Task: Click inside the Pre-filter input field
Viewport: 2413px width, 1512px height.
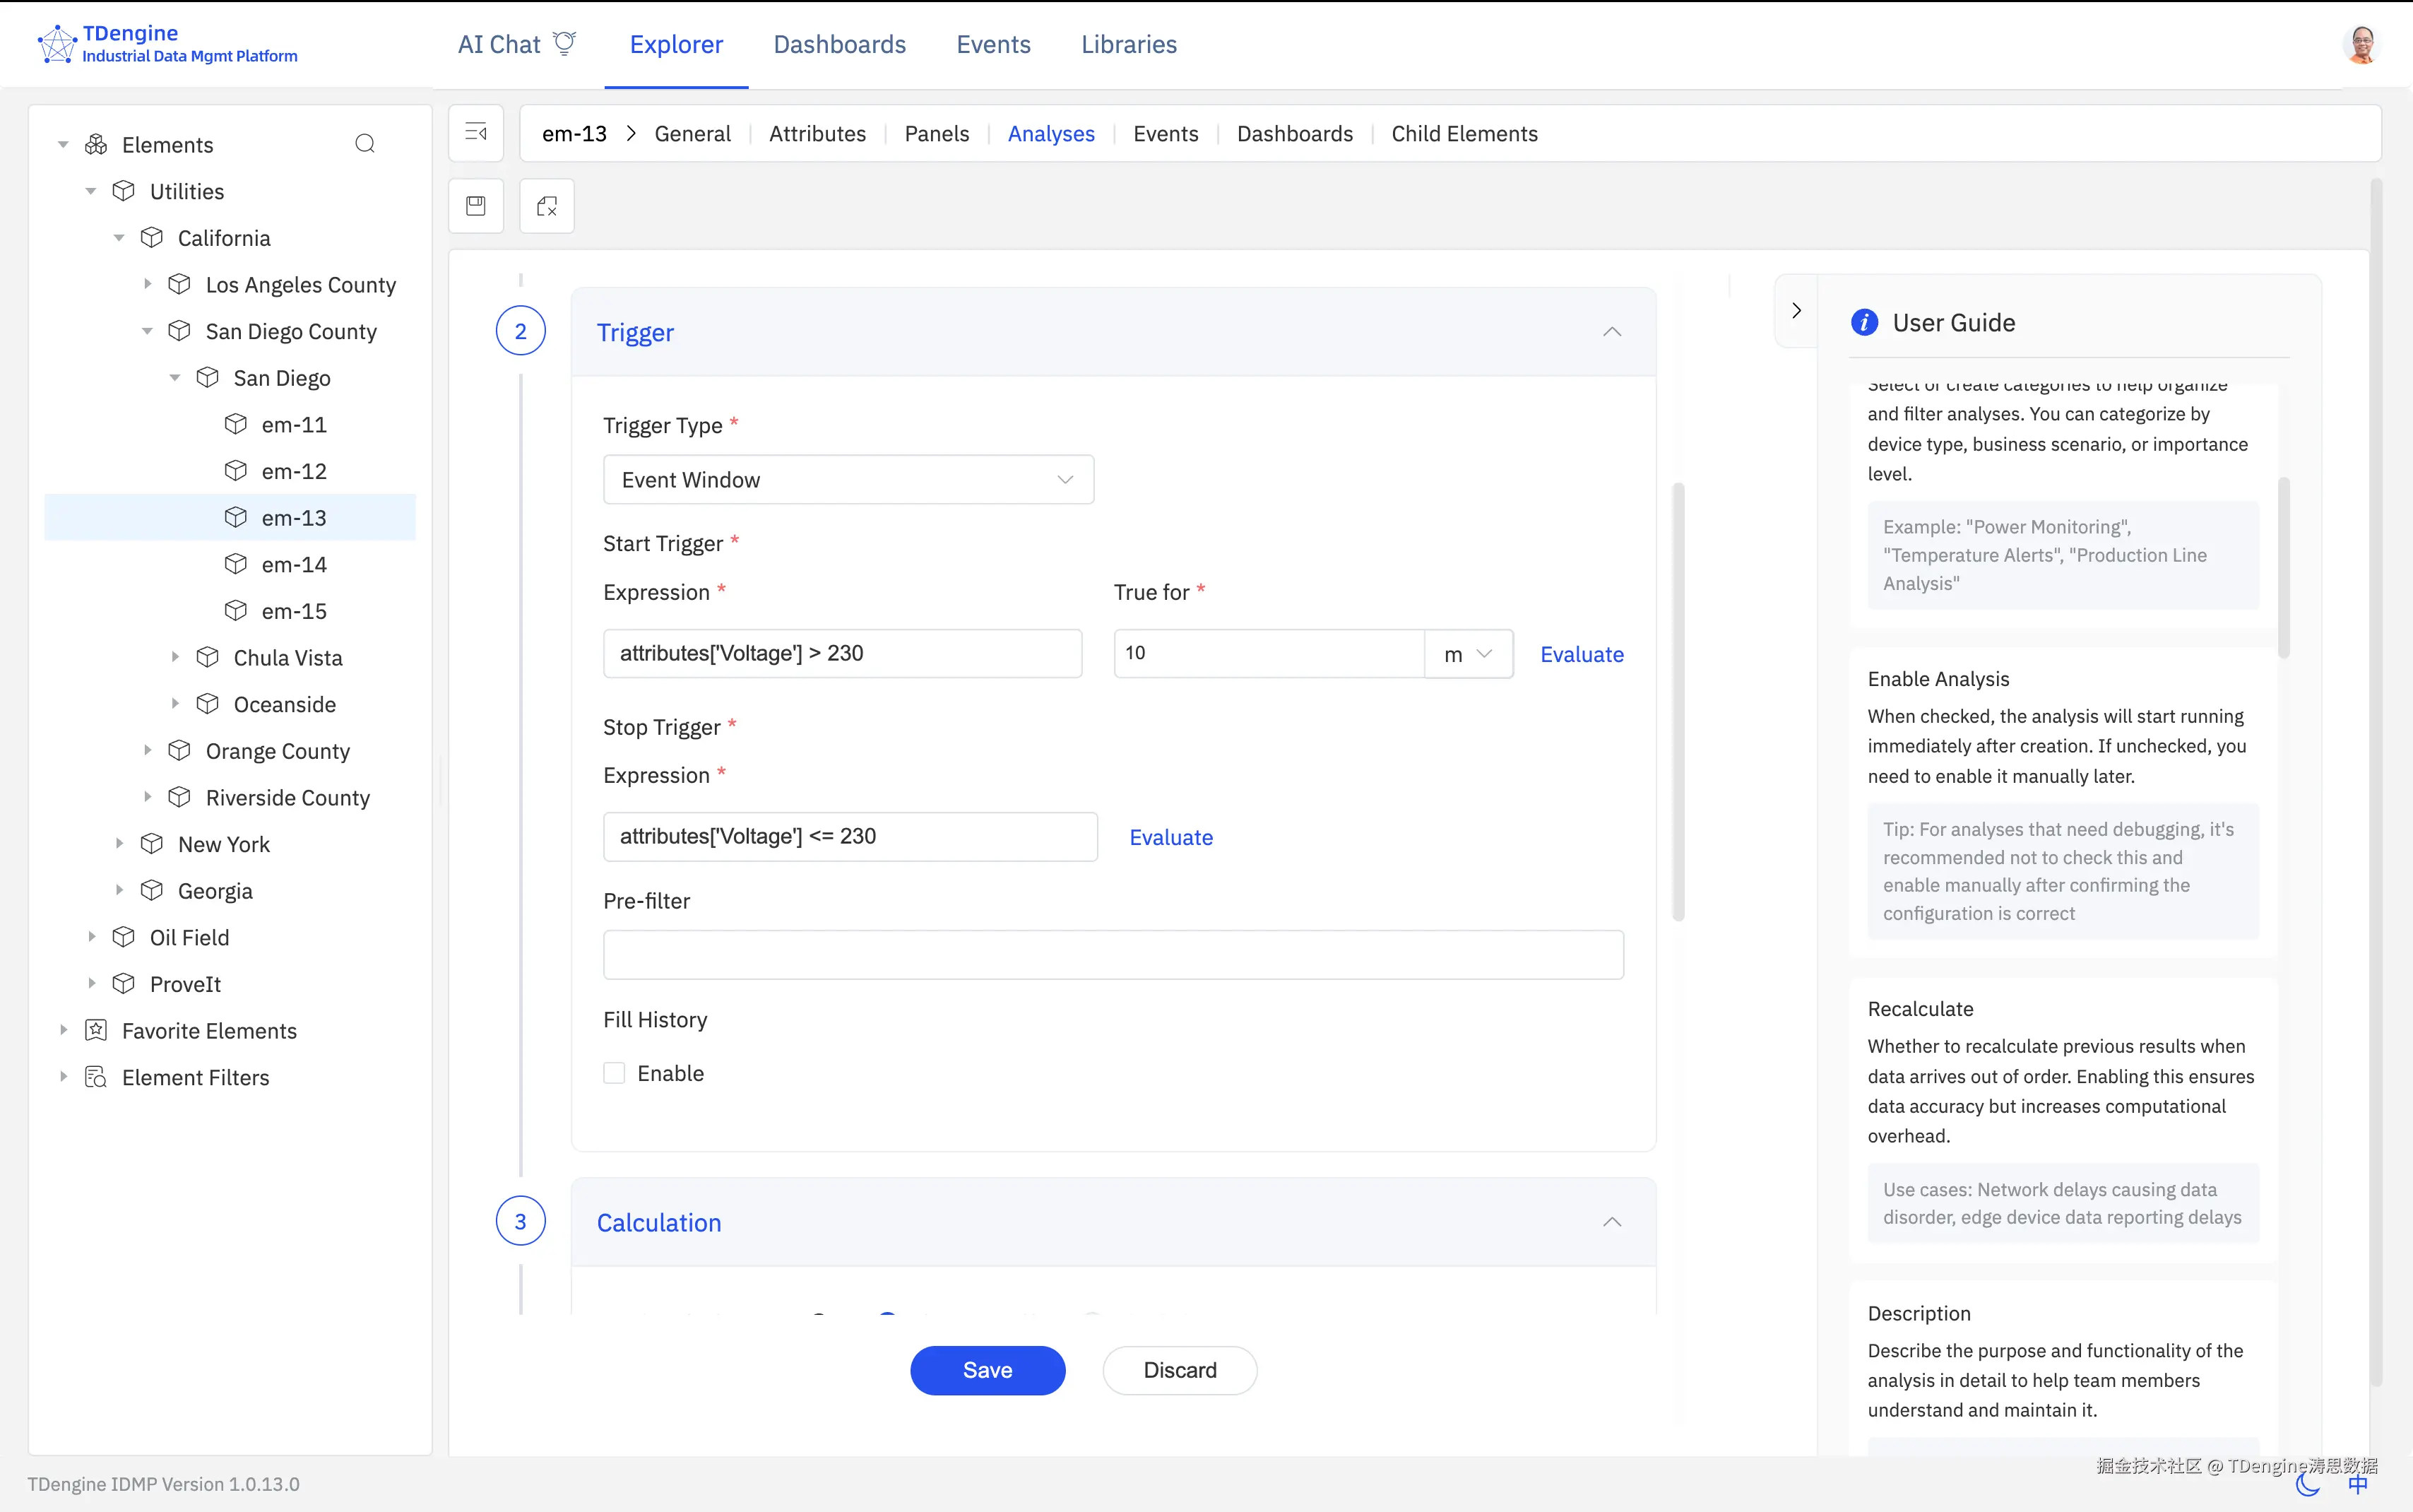Action: pos(1113,954)
